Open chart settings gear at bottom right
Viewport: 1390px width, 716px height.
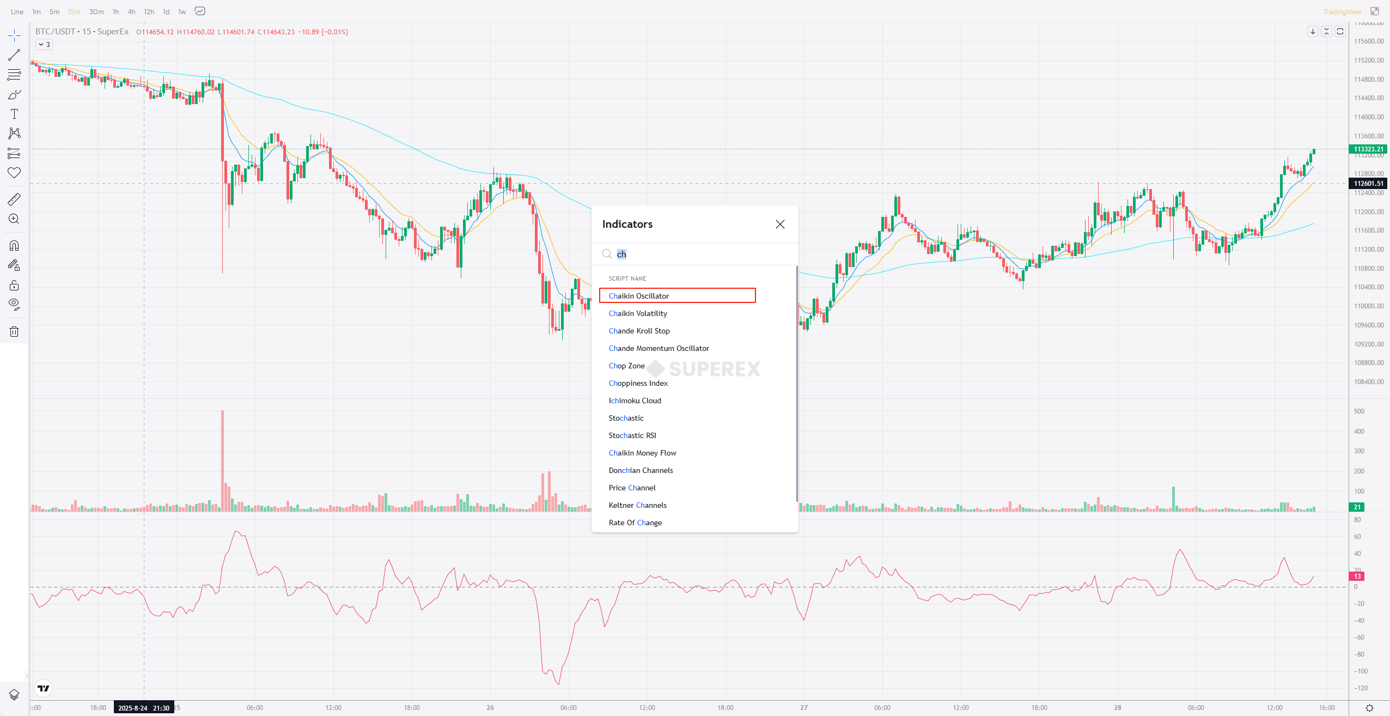1369,708
